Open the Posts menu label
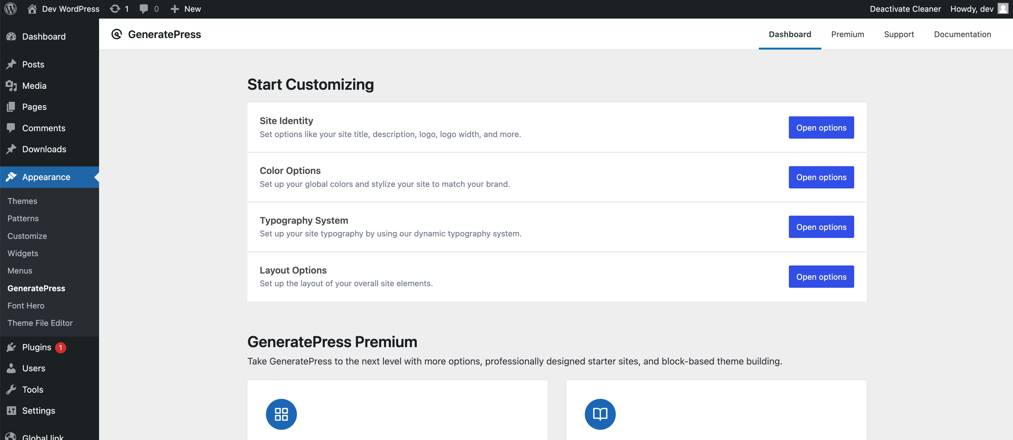1013x440 pixels. click(x=33, y=64)
